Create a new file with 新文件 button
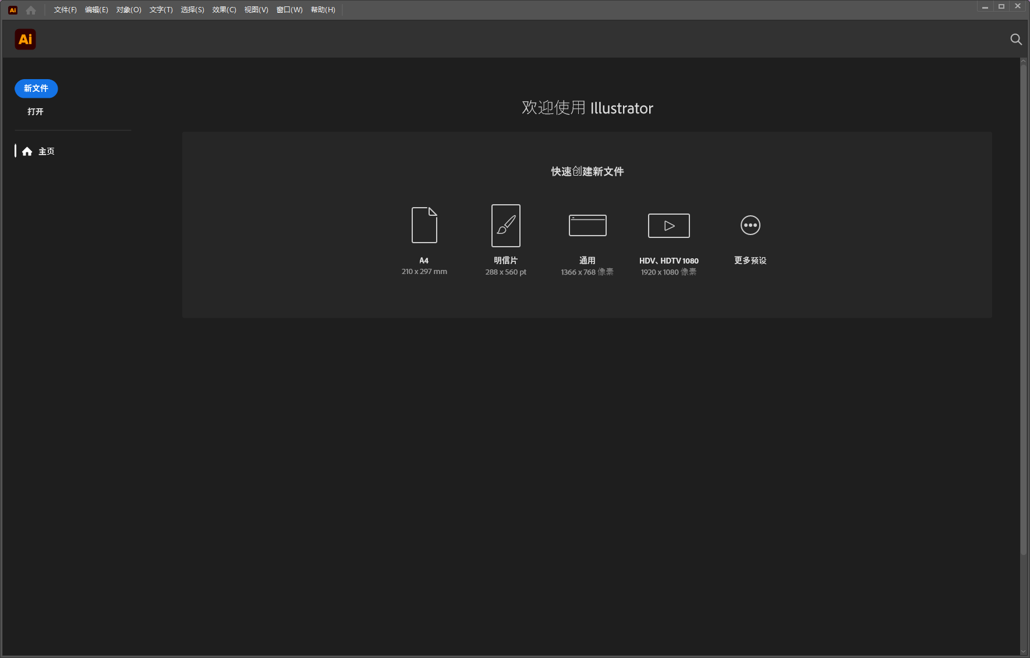 click(36, 88)
